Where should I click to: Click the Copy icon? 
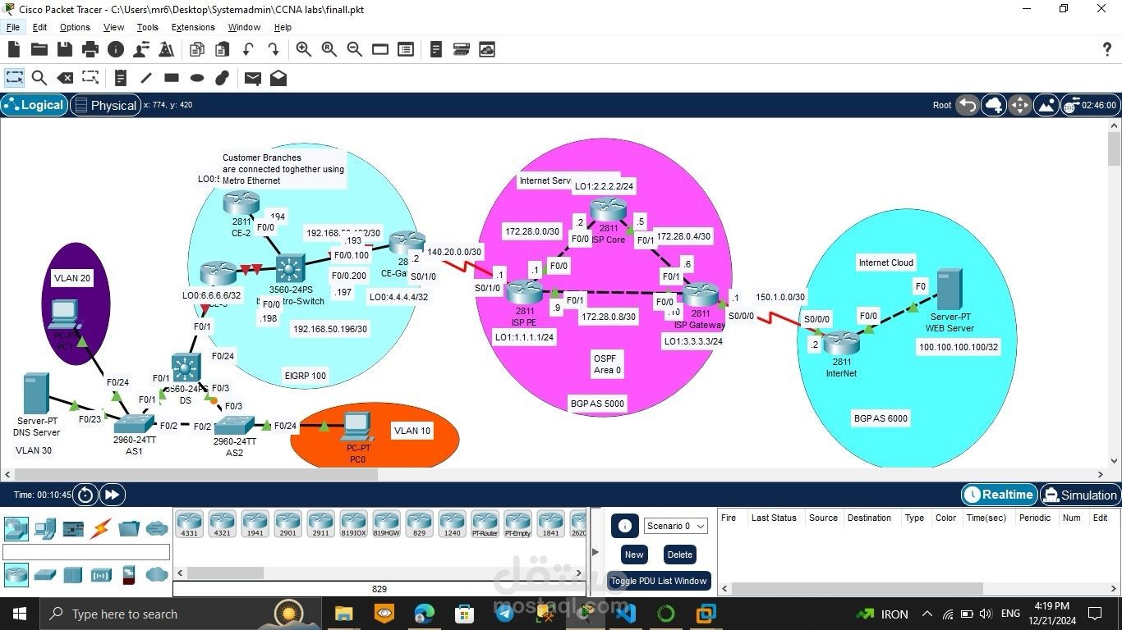pos(197,49)
